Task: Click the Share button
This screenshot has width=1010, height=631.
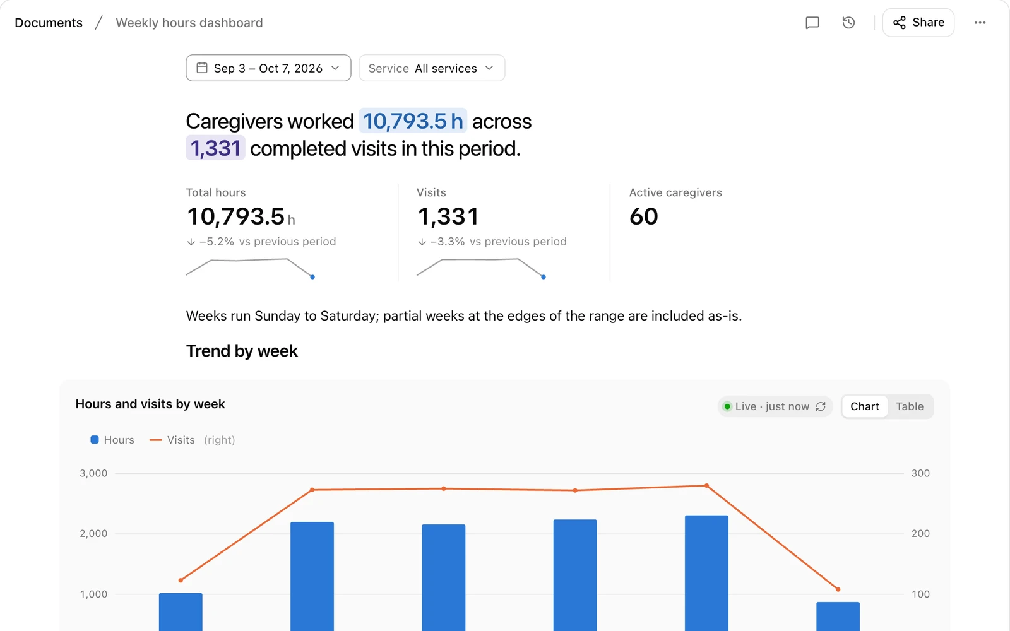Action: tap(918, 23)
